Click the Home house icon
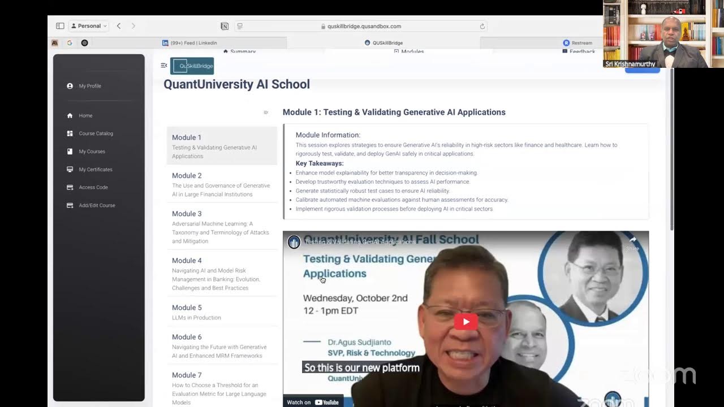The width and height of the screenshot is (724, 407). [70, 115]
